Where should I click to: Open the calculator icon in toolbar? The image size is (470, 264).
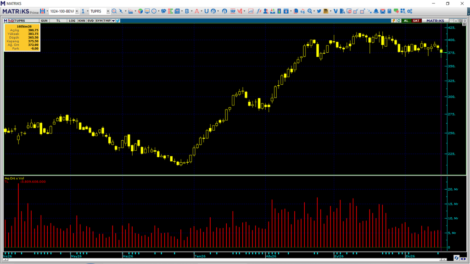point(389,11)
